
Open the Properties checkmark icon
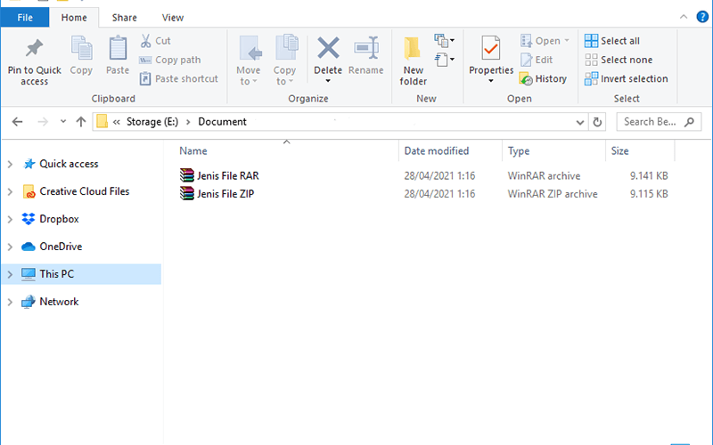(491, 48)
